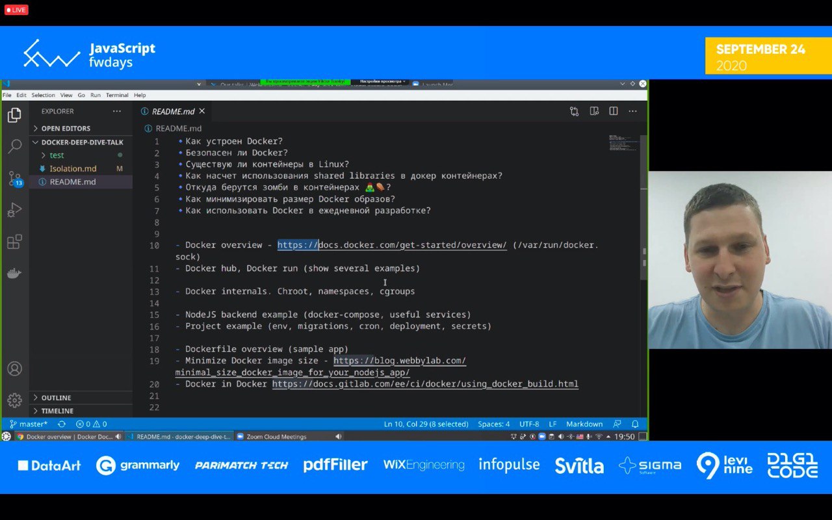Click line number 22 in the gutter
Image resolution: width=832 pixels, height=520 pixels.
click(x=154, y=408)
